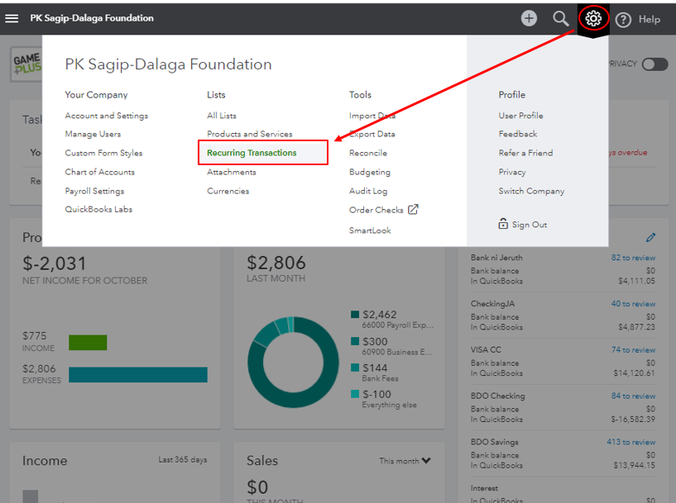This screenshot has height=503, width=676.
Task: Click the gear Settings icon
Action: (592, 18)
